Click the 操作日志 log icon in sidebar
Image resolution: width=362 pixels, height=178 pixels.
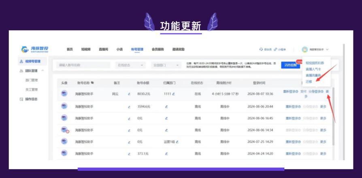21,100
